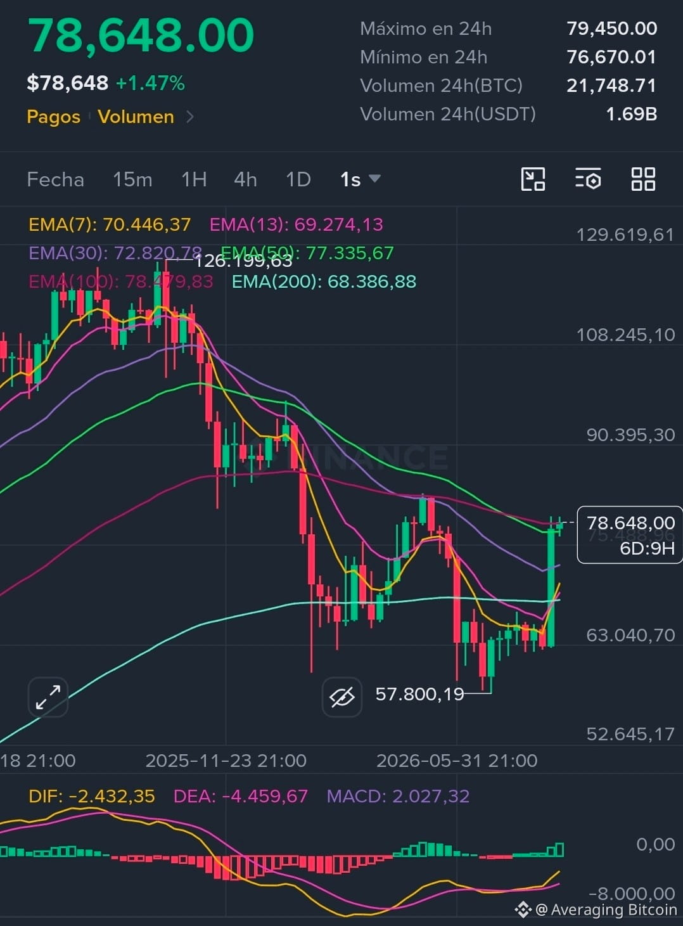
Task: Click the 126.199,63 high price marker
Action: pos(243,260)
